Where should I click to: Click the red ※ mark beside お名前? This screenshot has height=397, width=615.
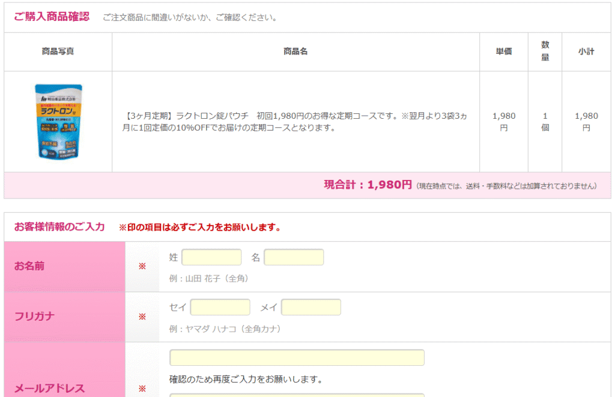click(142, 266)
